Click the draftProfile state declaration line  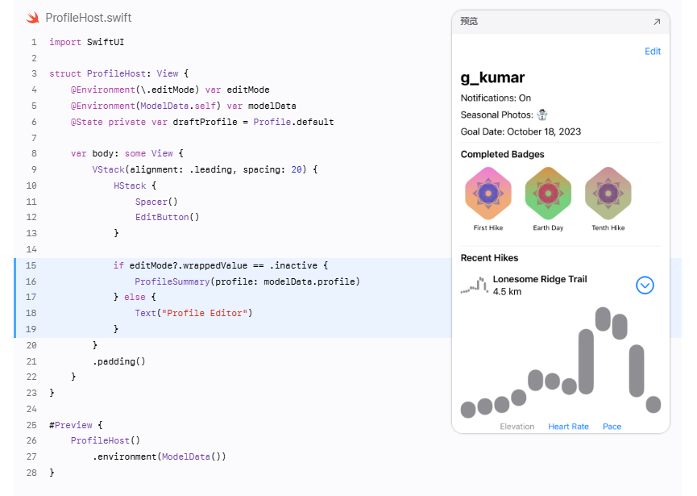tap(202, 122)
